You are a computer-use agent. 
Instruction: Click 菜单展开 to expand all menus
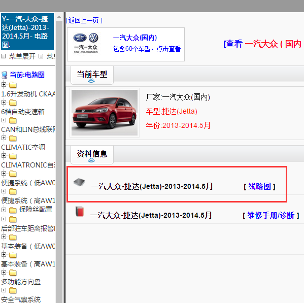pyautogui.click(x=22, y=56)
